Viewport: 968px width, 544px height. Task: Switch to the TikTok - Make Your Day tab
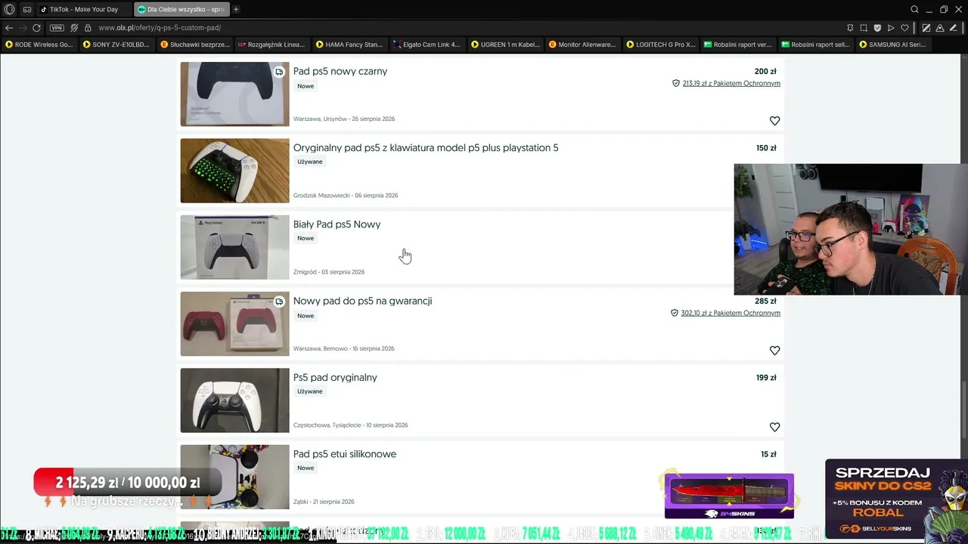coord(83,10)
